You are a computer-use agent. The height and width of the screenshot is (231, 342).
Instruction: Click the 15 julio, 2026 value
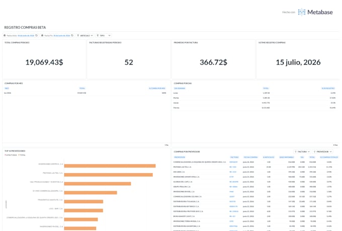click(x=298, y=62)
